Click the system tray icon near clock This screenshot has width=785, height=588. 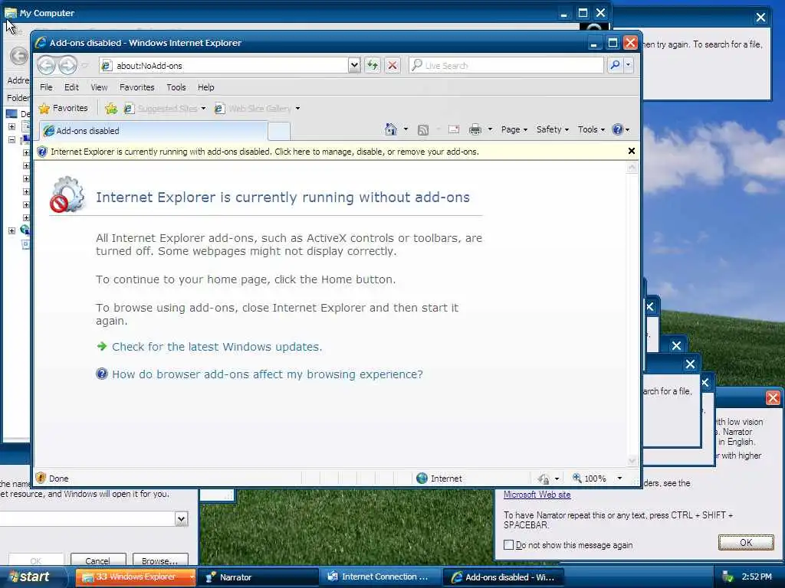(728, 577)
